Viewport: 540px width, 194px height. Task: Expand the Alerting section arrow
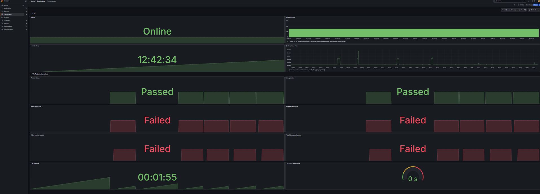[27, 23]
